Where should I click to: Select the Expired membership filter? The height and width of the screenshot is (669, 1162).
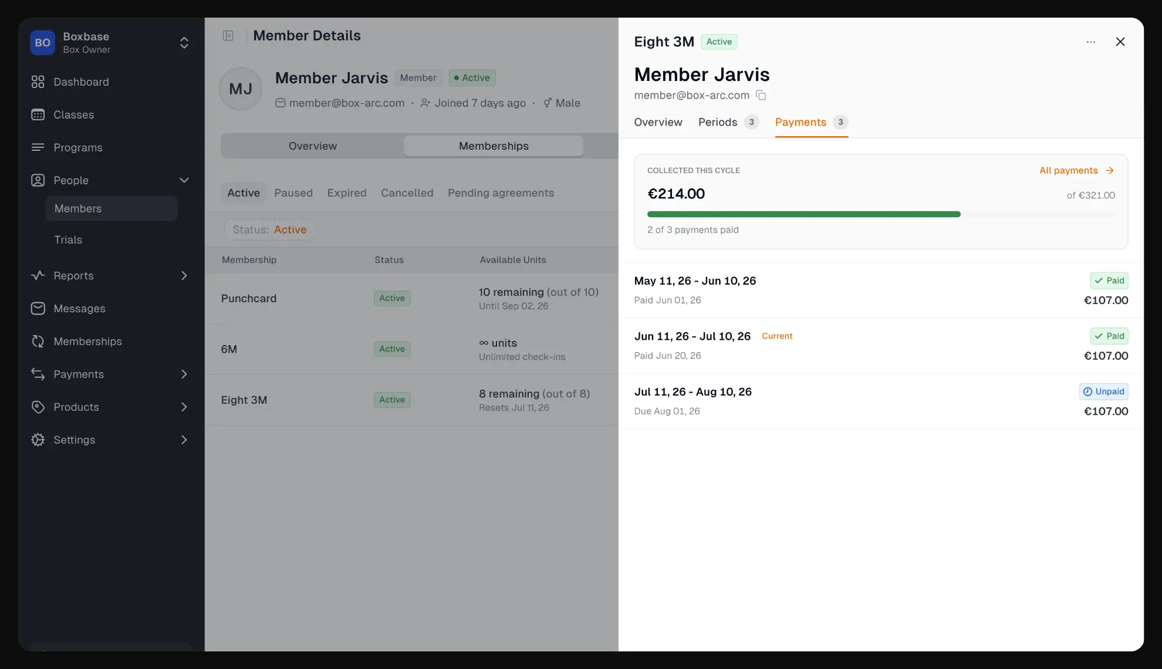347,193
